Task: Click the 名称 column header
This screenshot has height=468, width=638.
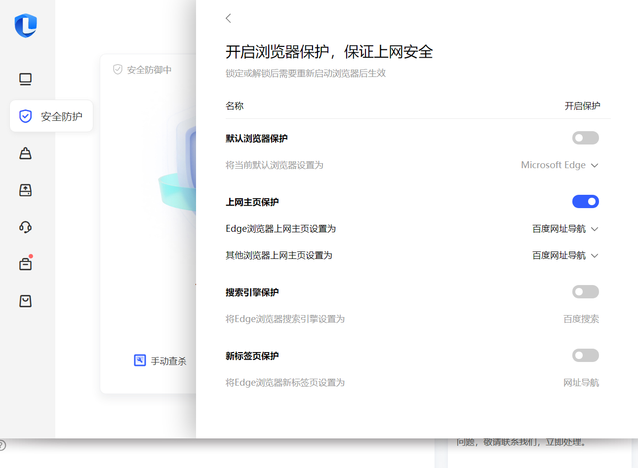Action: click(x=235, y=106)
